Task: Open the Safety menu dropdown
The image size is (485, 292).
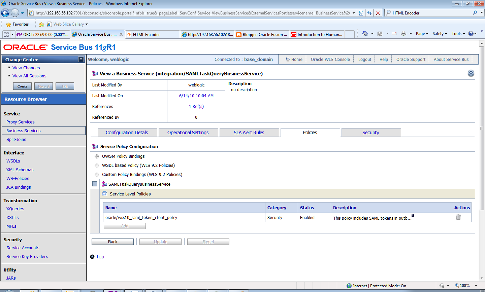Action: (x=440, y=34)
